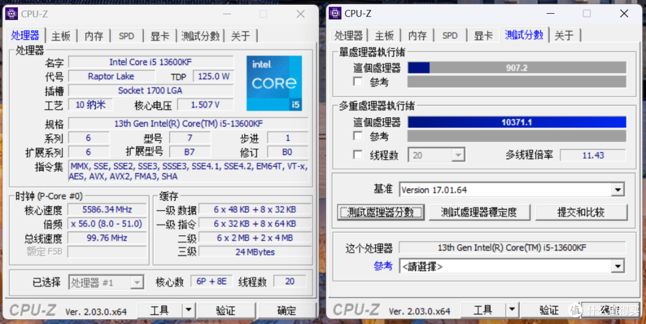The width and height of the screenshot is (646, 324).
Task: Click the CPU-Z app icon in left window title bar
Action: coord(11,14)
